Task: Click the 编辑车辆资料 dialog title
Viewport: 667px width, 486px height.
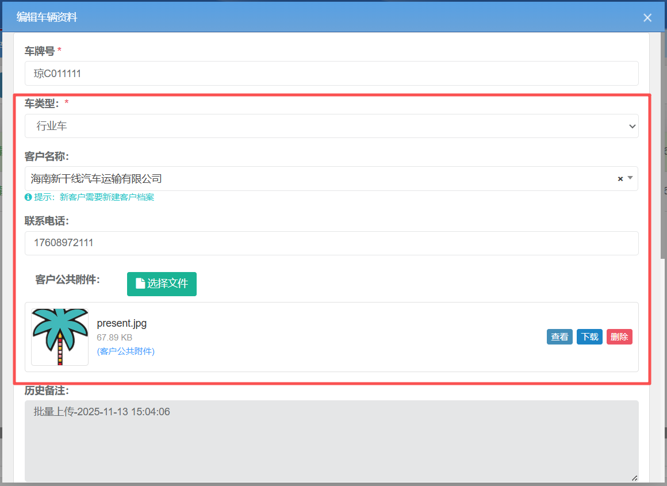Action: tap(47, 17)
